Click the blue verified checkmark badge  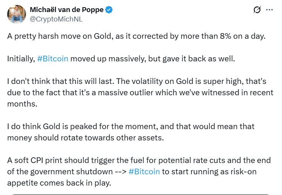point(109,10)
